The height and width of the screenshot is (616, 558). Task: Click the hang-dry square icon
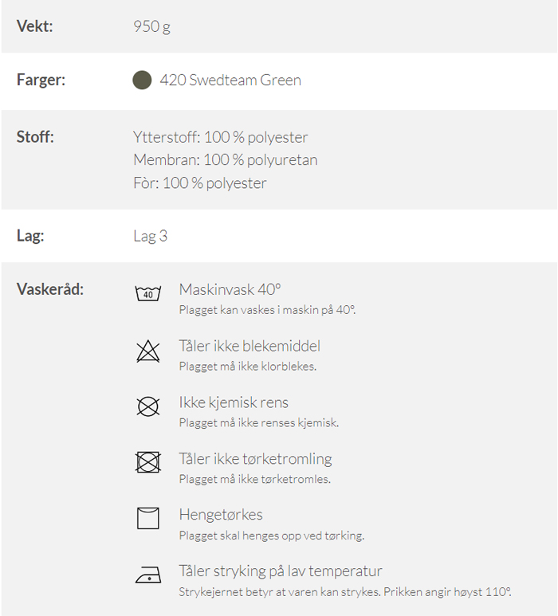tap(148, 519)
